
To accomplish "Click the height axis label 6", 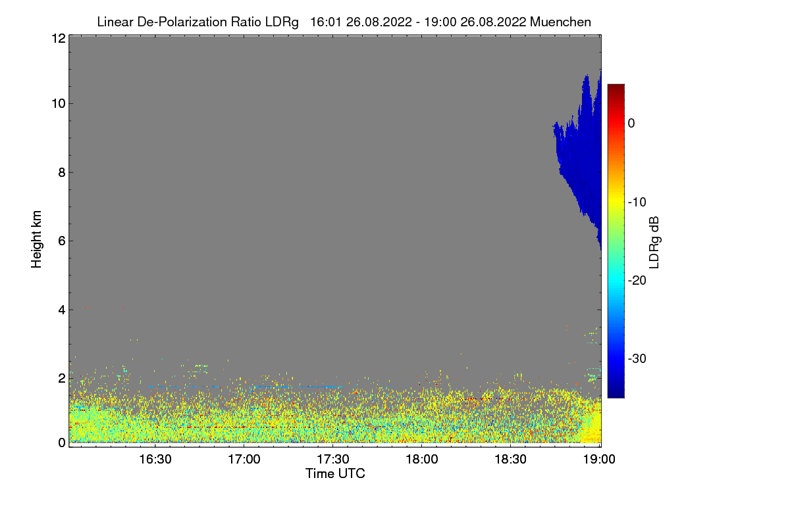I will pyautogui.click(x=61, y=241).
